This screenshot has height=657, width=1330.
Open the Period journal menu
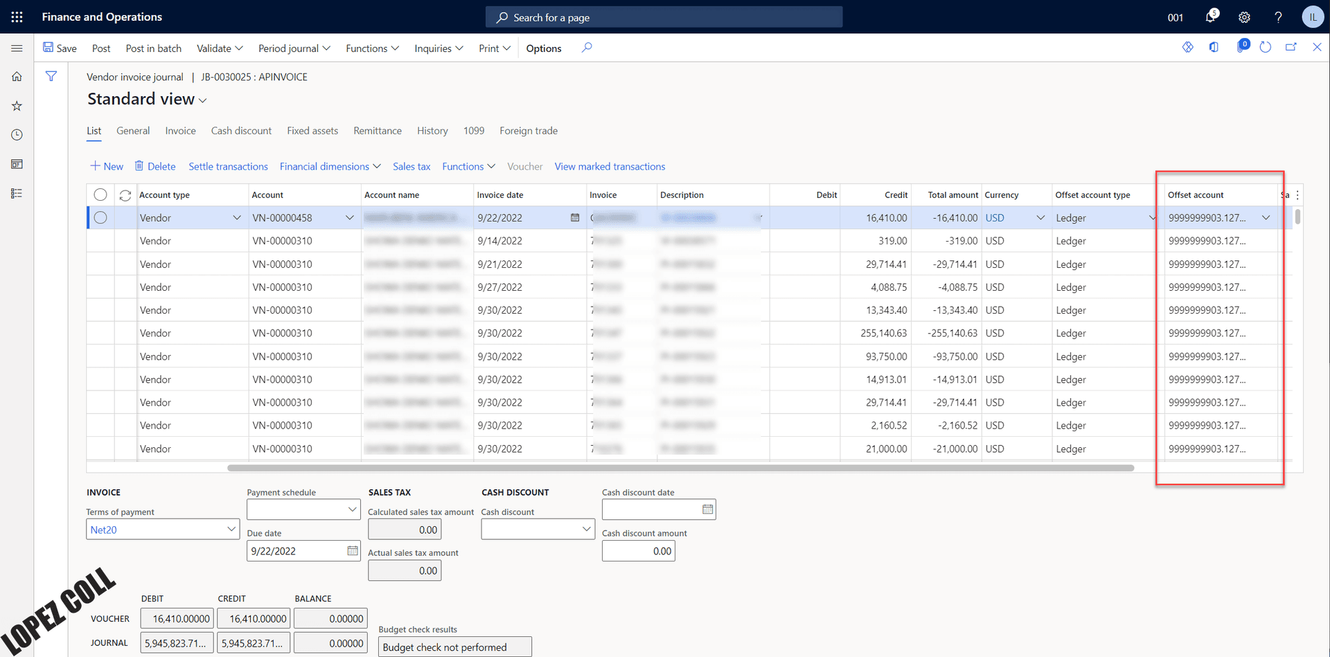[294, 48]
